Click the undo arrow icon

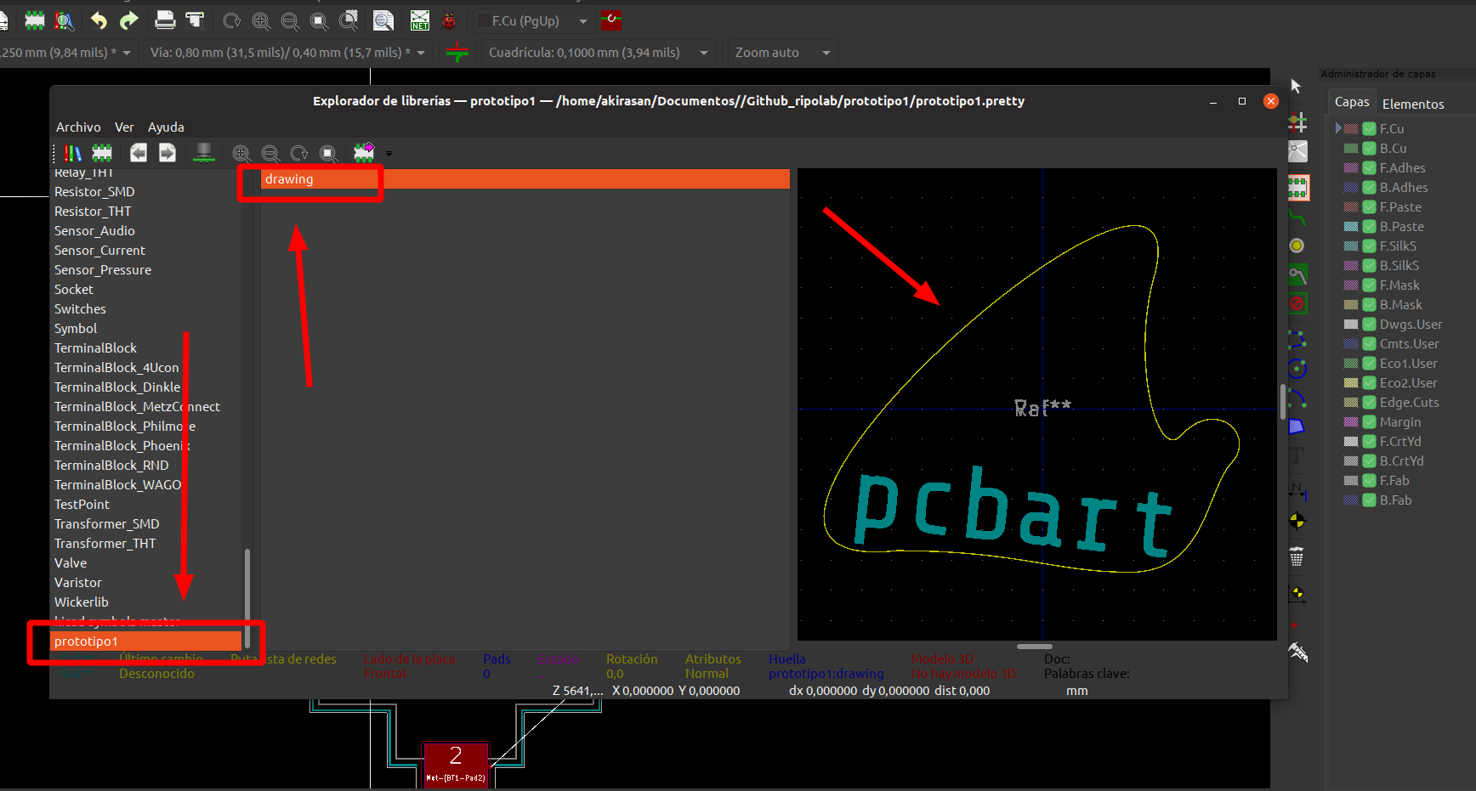point(99,20)
